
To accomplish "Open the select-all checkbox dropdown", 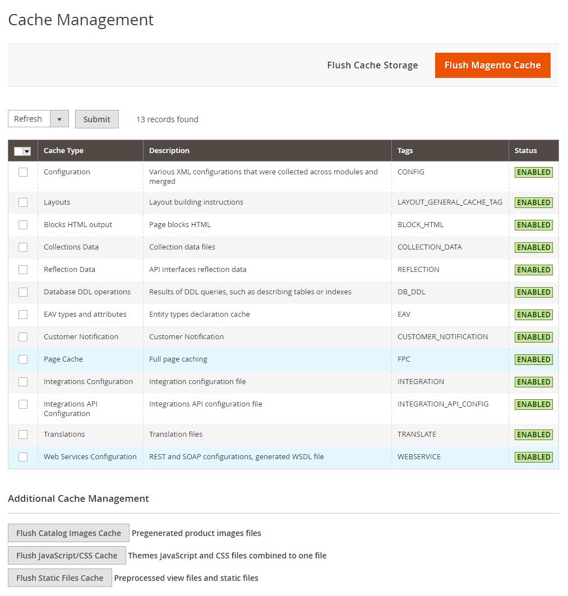I will 27,150.
